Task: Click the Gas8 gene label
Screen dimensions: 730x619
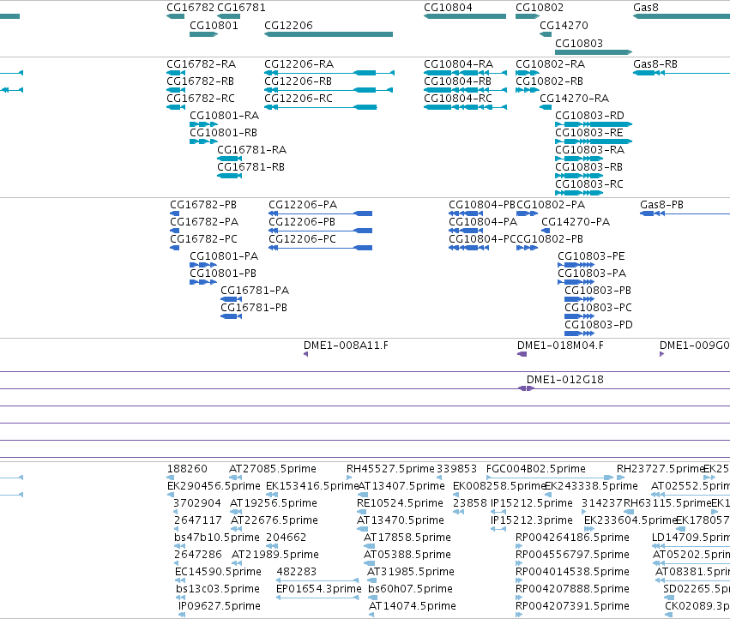Action: (646, 8)
